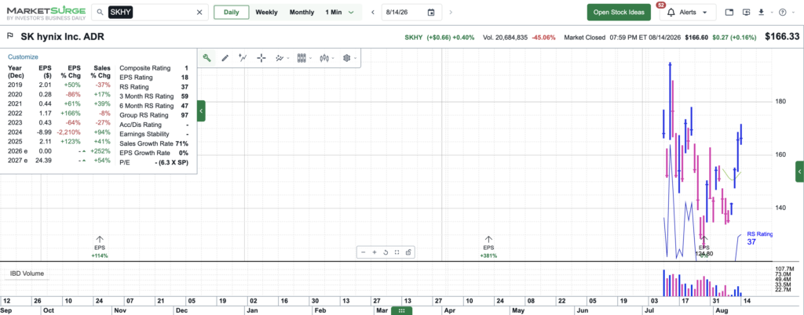Viewport: 804px width, 315px height.
Task: Go to previous date arrow
Action: [x=373, y=13]
